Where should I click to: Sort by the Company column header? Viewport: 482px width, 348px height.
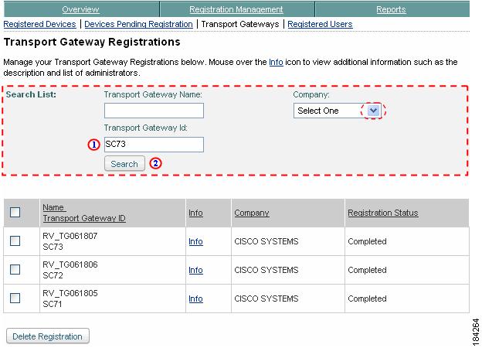point(251,213)
